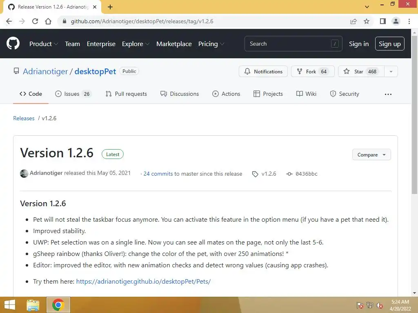Click the Adrianotiger author name in release info
This screenshot has width=418, height=313.
click(x=46, y=173)
